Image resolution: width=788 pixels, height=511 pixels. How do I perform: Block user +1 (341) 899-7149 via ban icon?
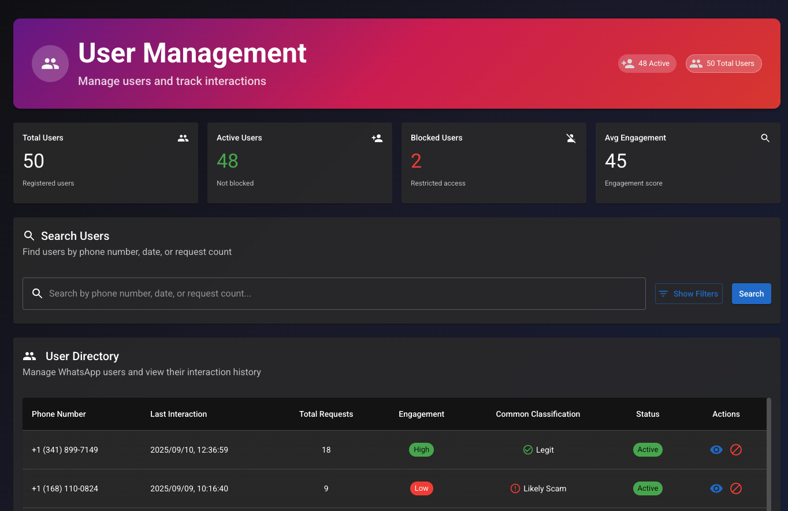(736, 450)
